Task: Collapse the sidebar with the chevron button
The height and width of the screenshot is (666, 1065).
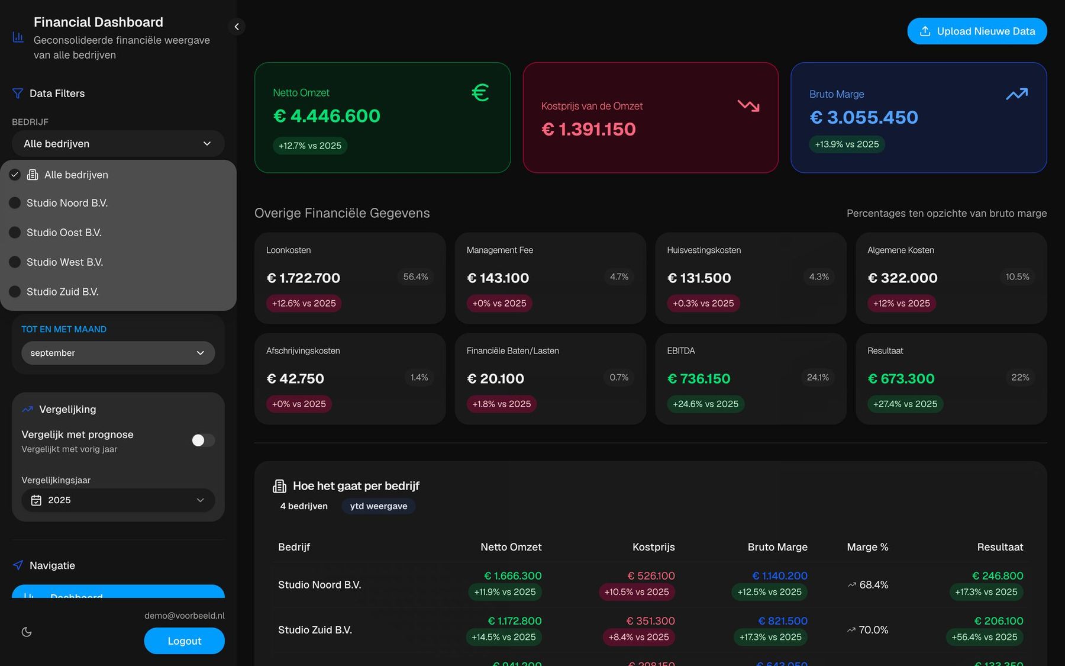Action: [237, 27]
